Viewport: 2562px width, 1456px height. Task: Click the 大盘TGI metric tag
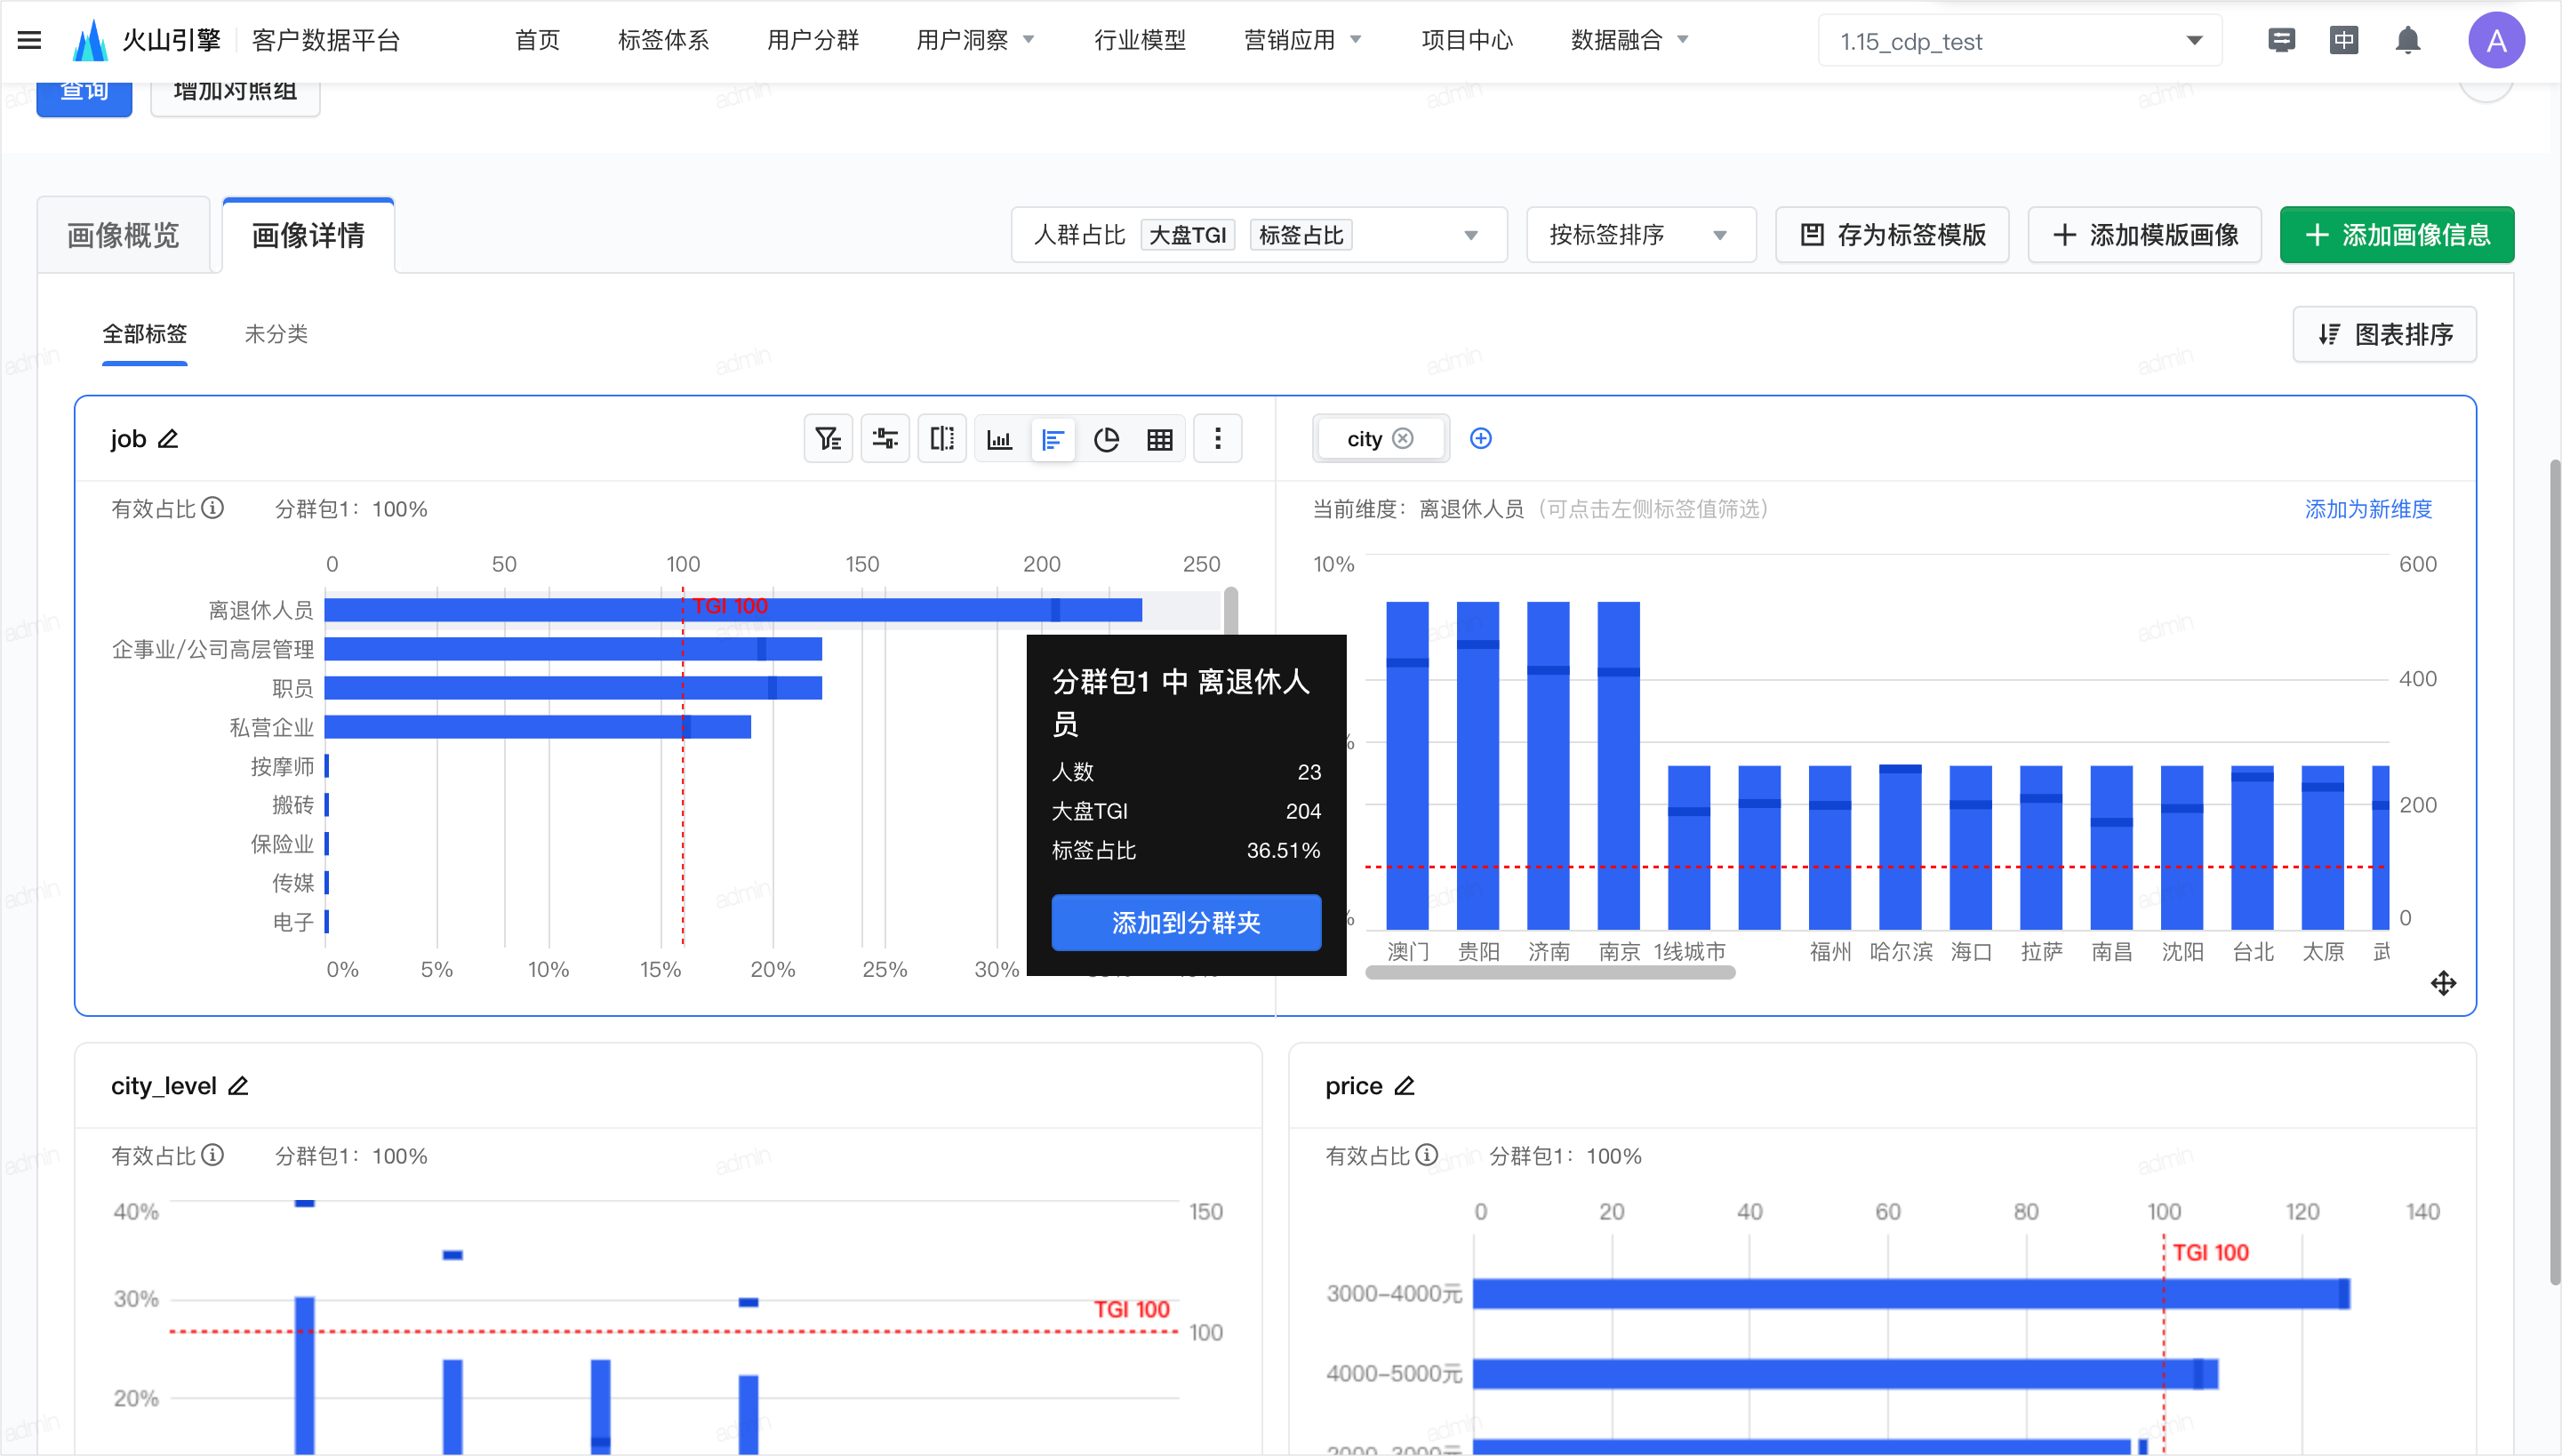[x=1188, y=235]
